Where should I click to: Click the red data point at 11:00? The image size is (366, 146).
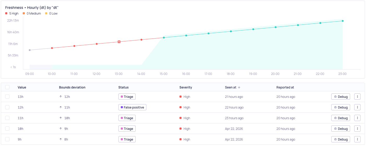coord(74,46)
